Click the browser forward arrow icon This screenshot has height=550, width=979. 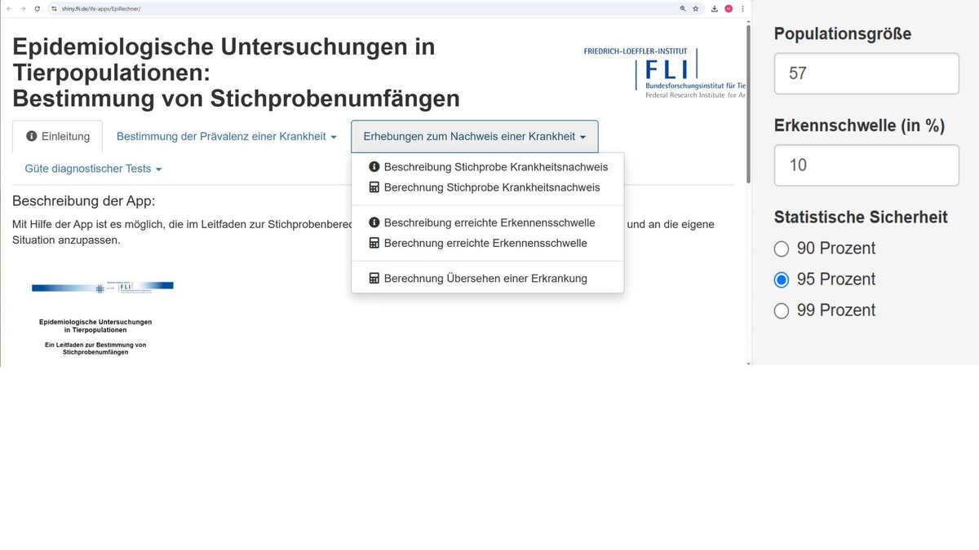coord(23,8)
